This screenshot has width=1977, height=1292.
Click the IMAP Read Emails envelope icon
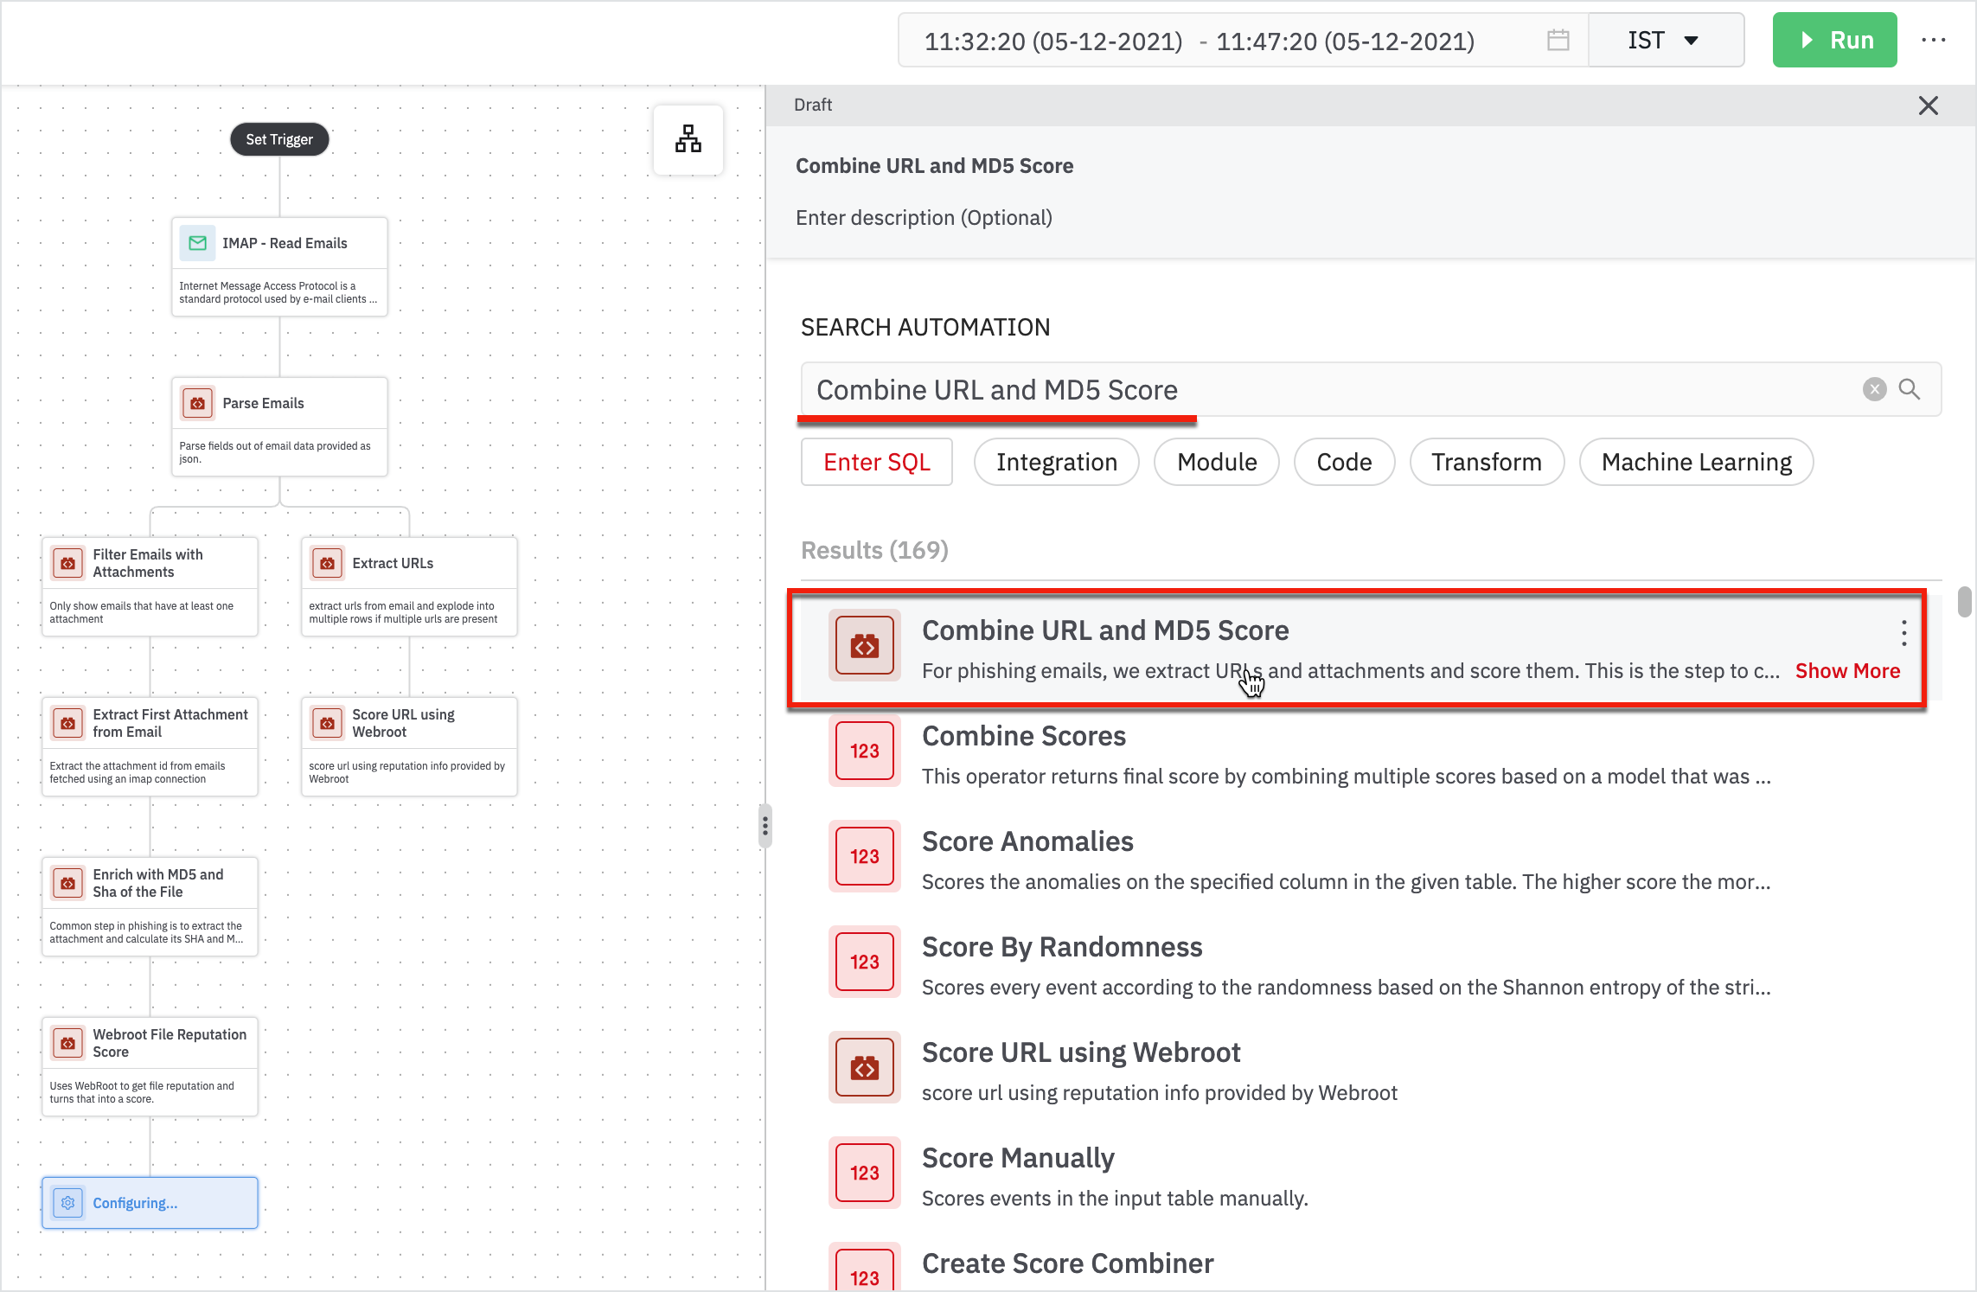(197, 243)
